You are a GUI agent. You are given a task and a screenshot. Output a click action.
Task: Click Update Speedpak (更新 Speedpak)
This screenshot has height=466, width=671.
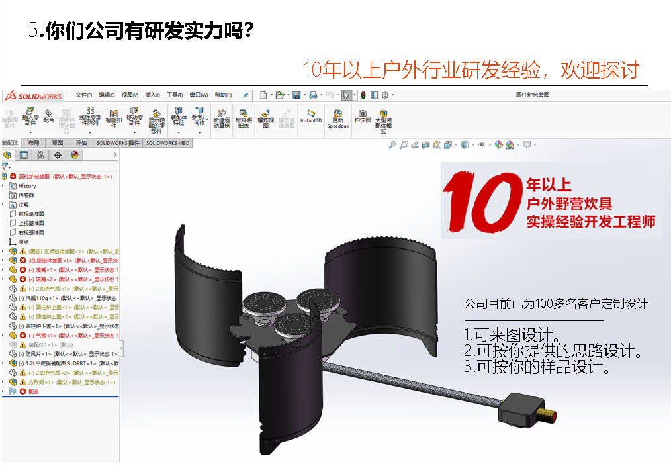click(337, 119)
